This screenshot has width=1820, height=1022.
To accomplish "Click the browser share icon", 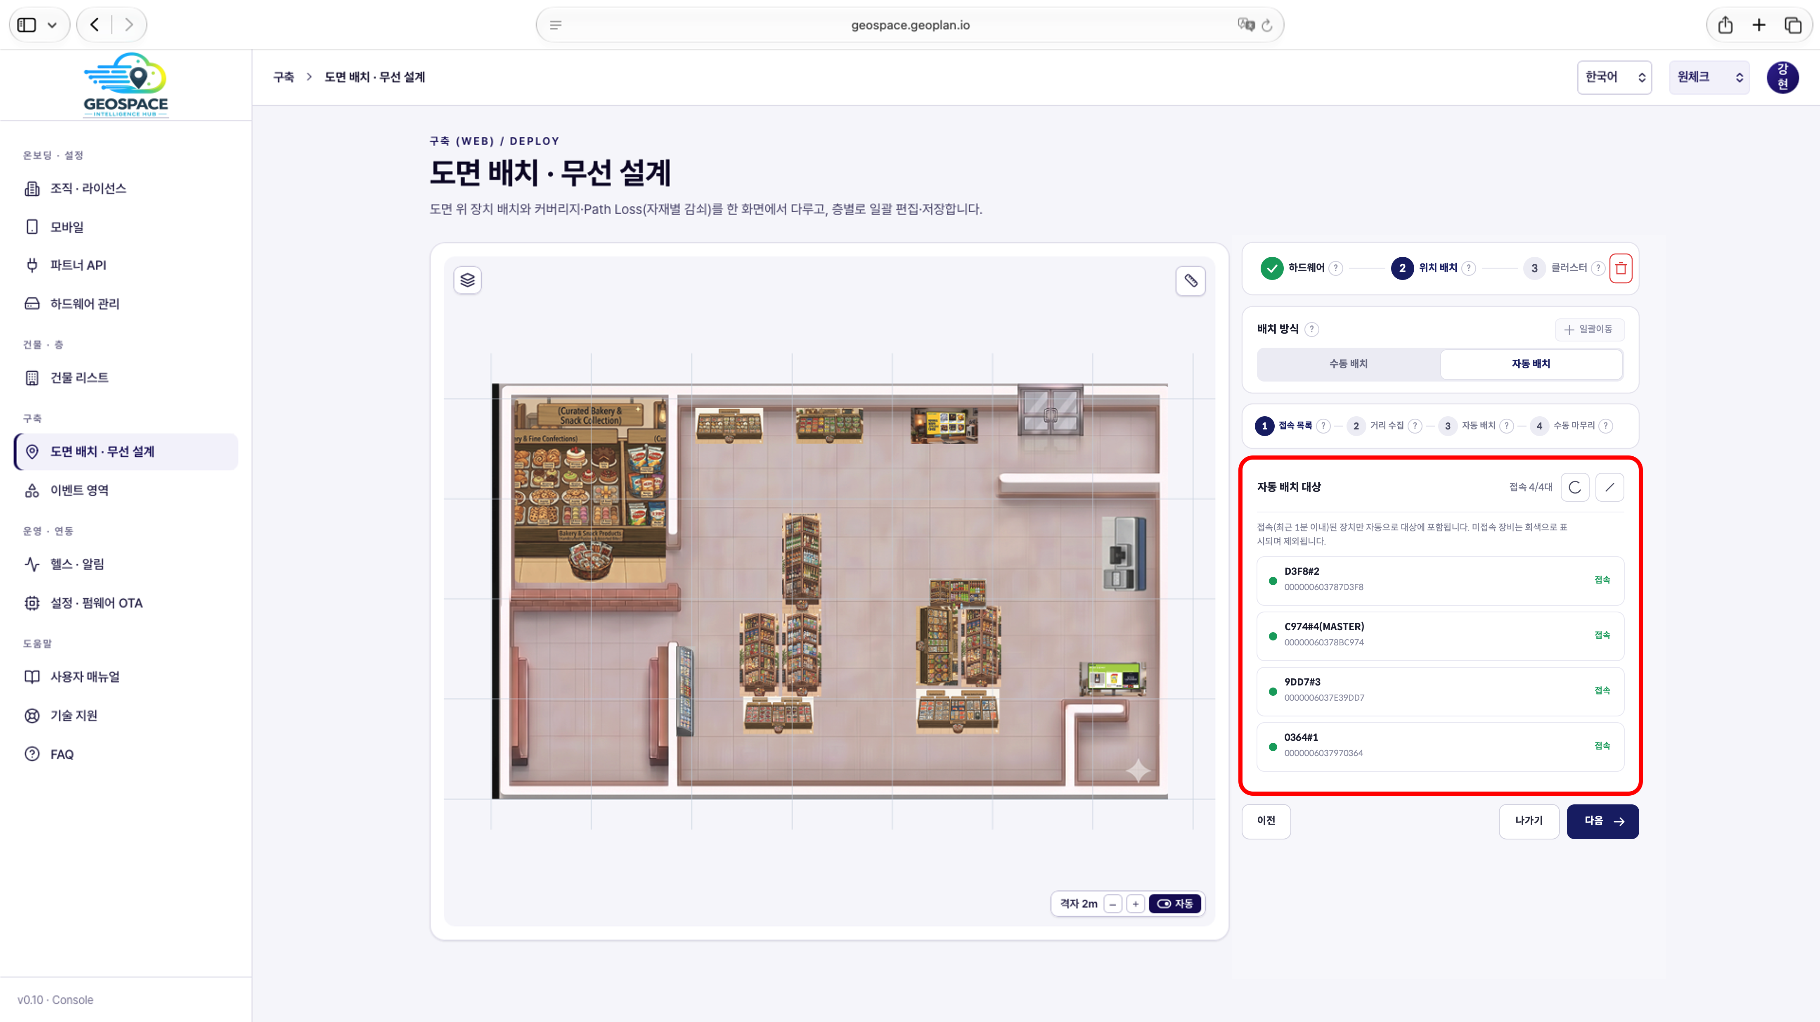I will tap(1725, 26).
